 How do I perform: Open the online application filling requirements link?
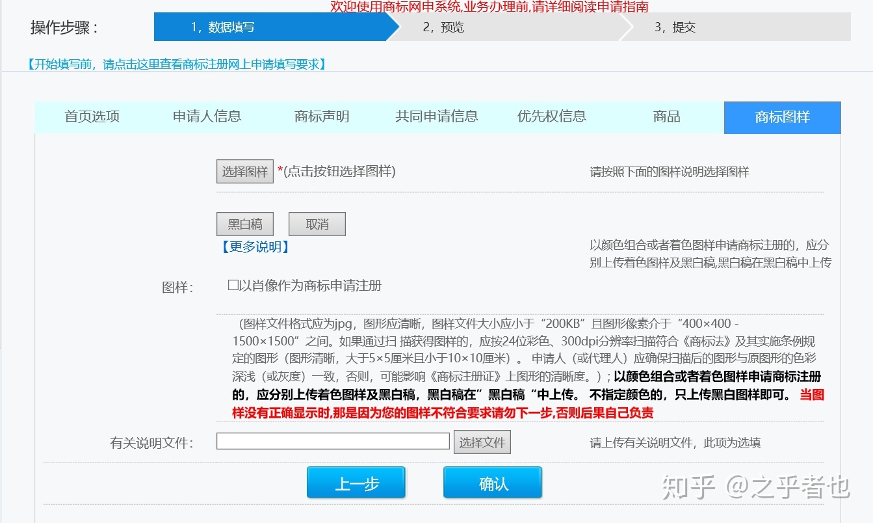(176, 64)
